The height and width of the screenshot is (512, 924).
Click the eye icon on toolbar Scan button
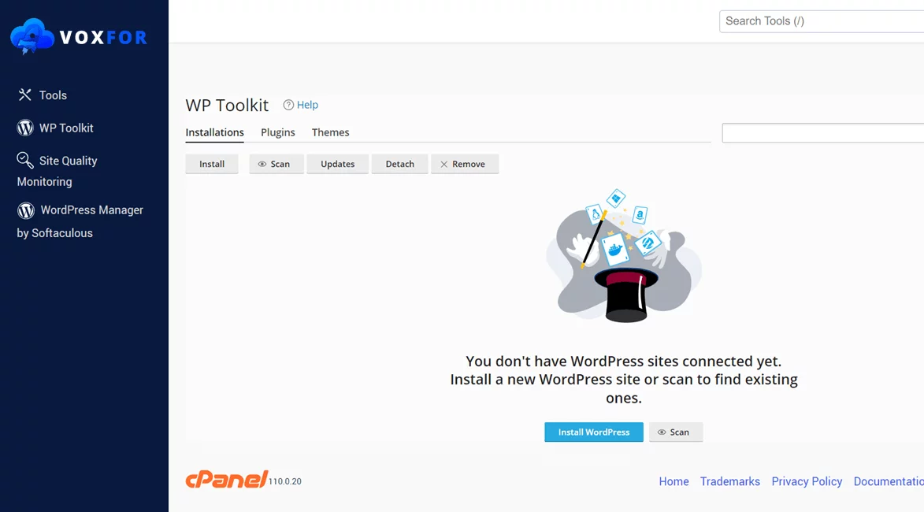[262, 165]
